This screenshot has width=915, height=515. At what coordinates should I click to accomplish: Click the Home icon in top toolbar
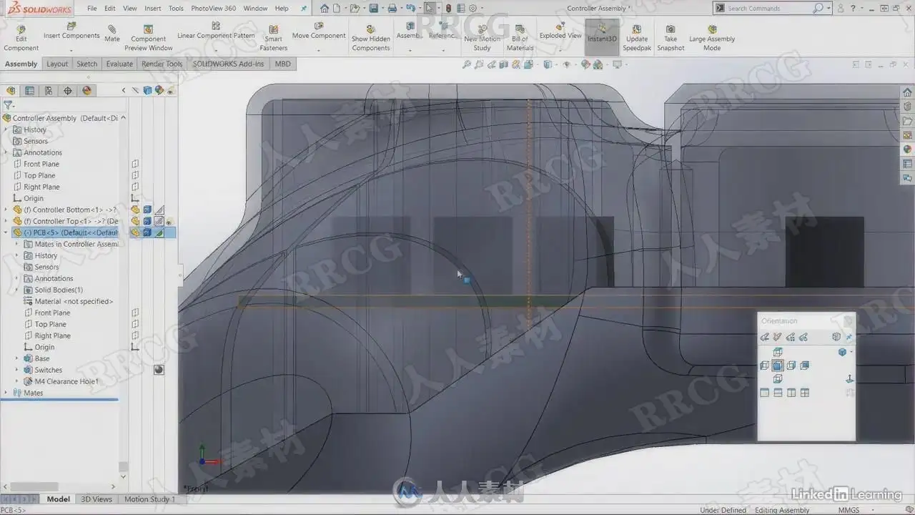pyautogui.click(x=325, y=9)
